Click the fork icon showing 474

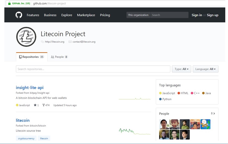44,105
